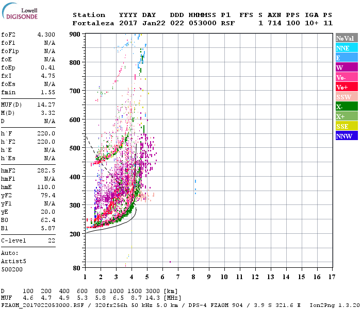The image size is (361, 309).
Task: Click the 200 km altitude axis label
Action: [75, 234]
